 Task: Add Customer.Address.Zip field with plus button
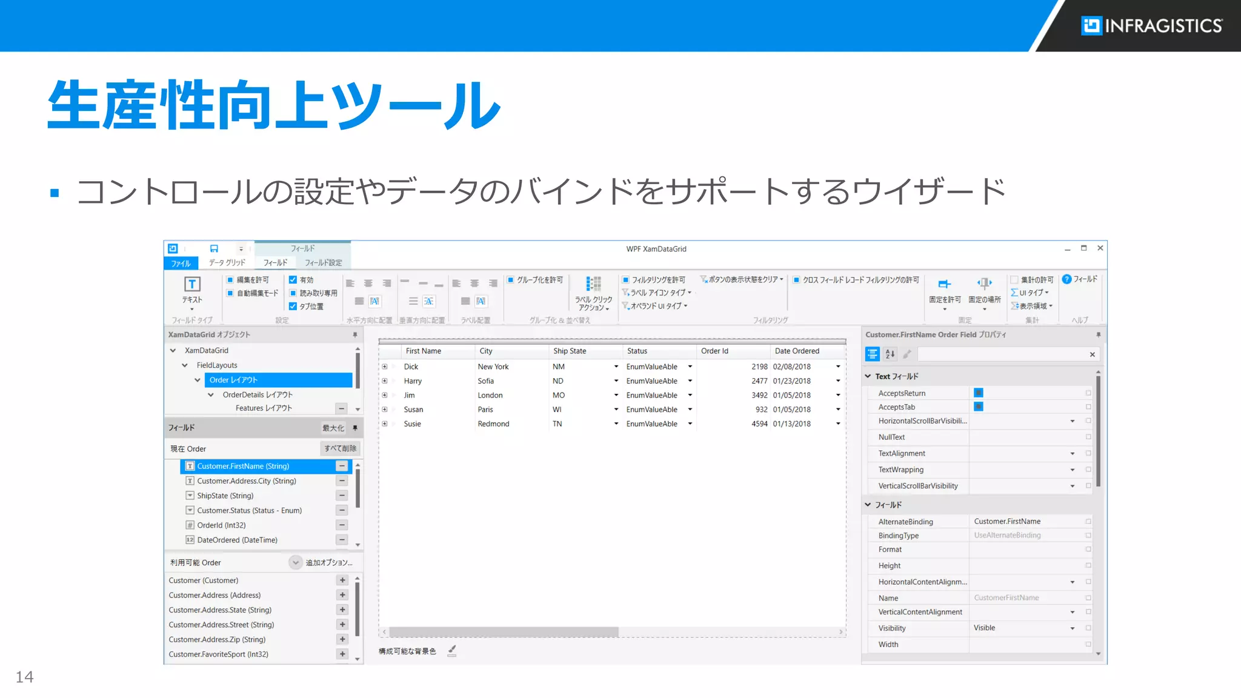coord(342,639)
